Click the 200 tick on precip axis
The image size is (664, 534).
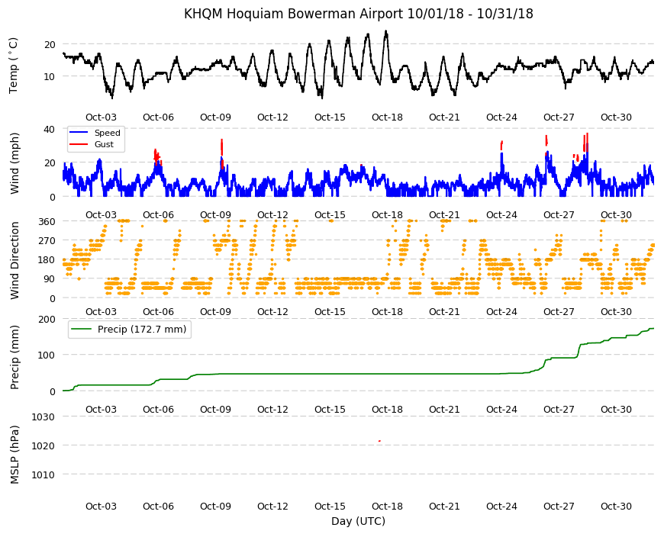coord(47,320)
